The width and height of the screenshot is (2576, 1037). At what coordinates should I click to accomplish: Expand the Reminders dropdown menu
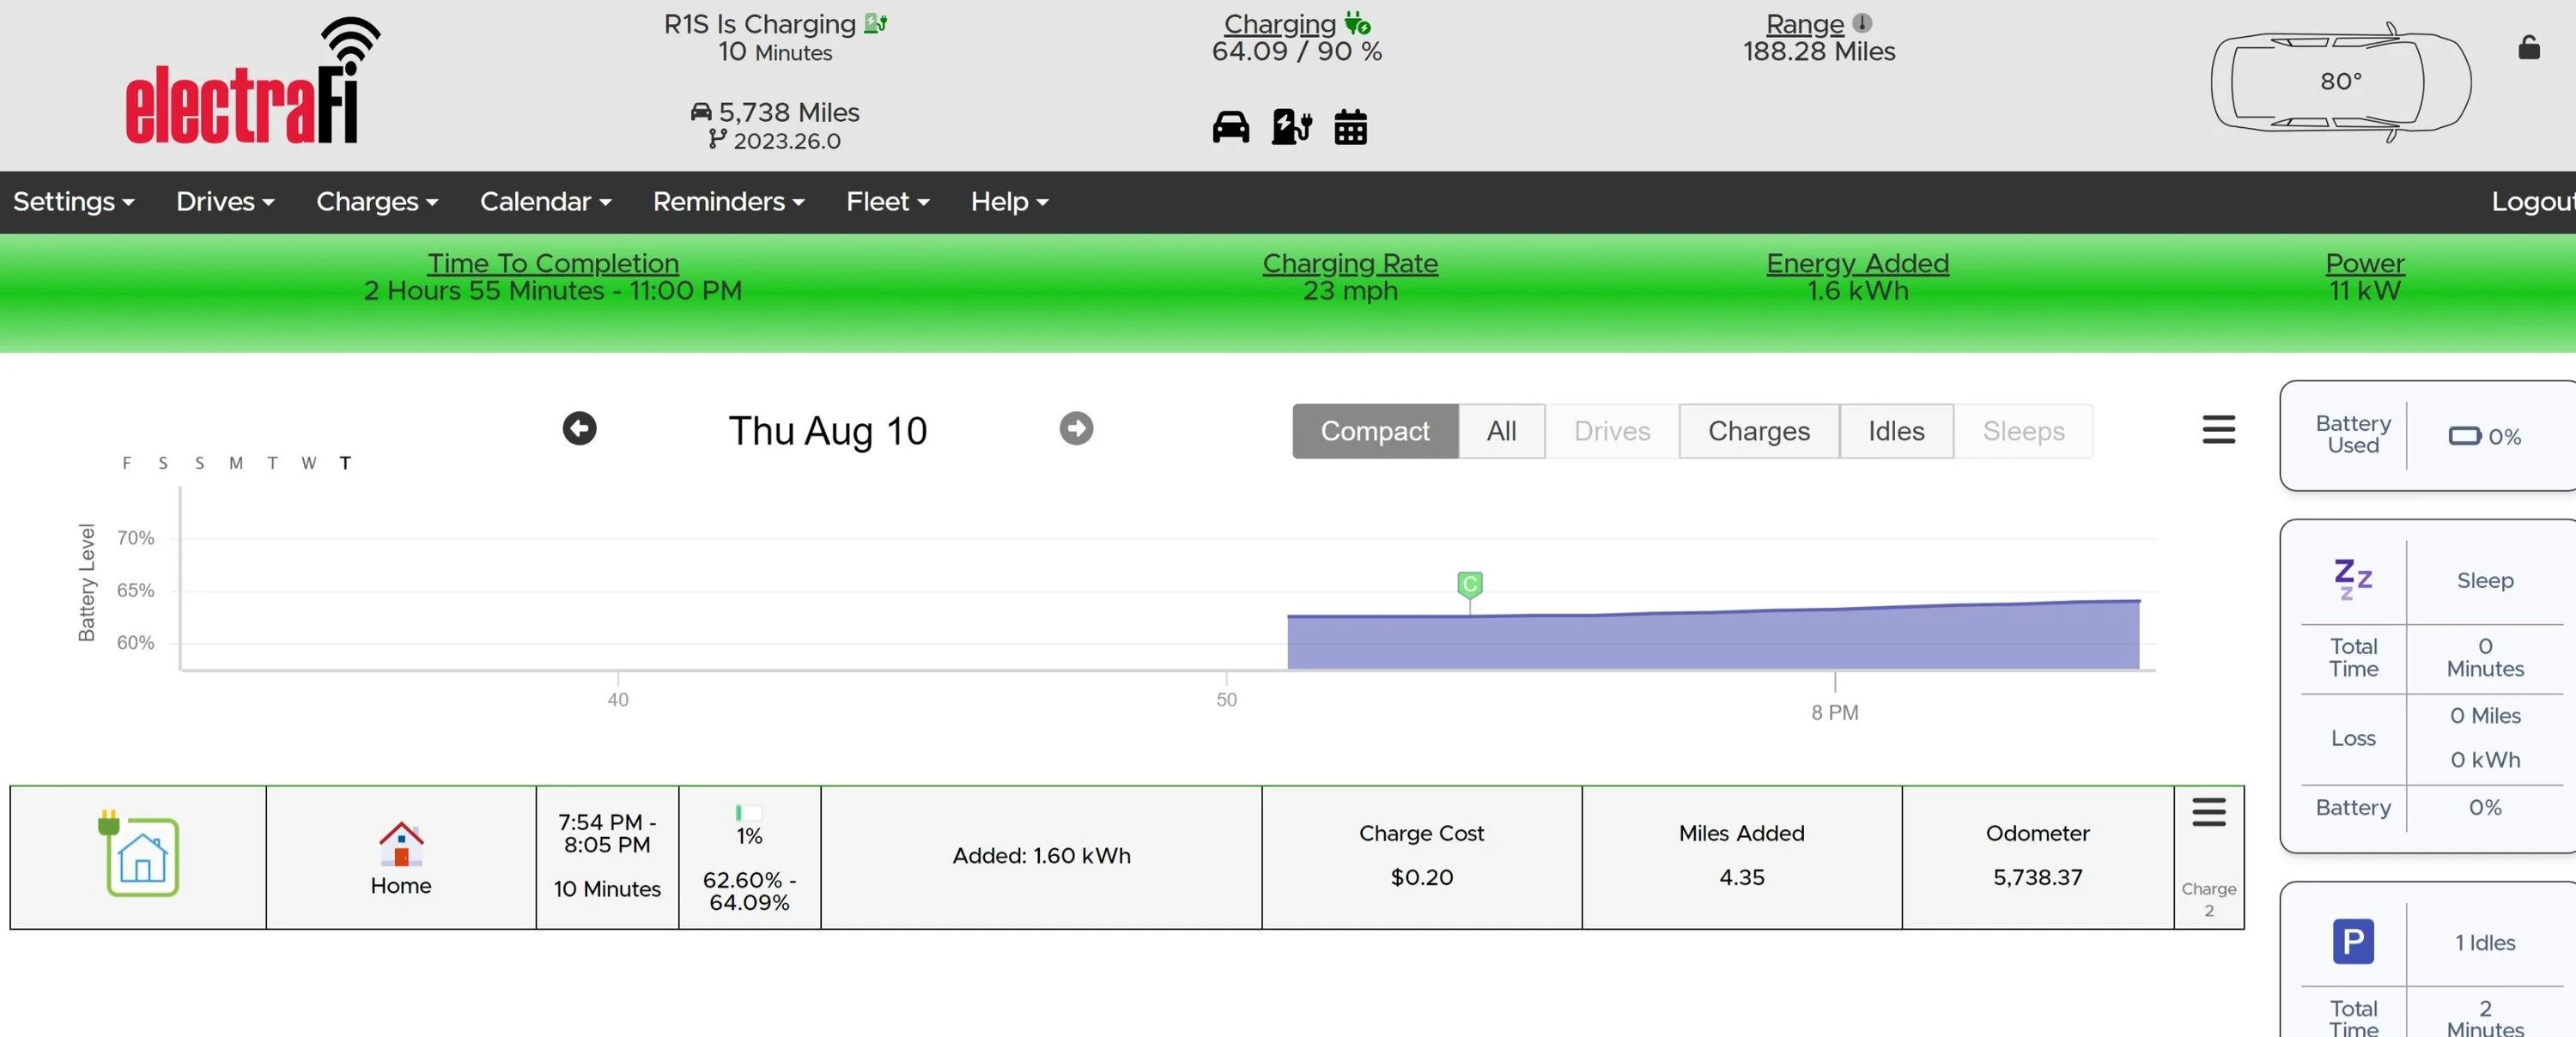pos(728,202)
